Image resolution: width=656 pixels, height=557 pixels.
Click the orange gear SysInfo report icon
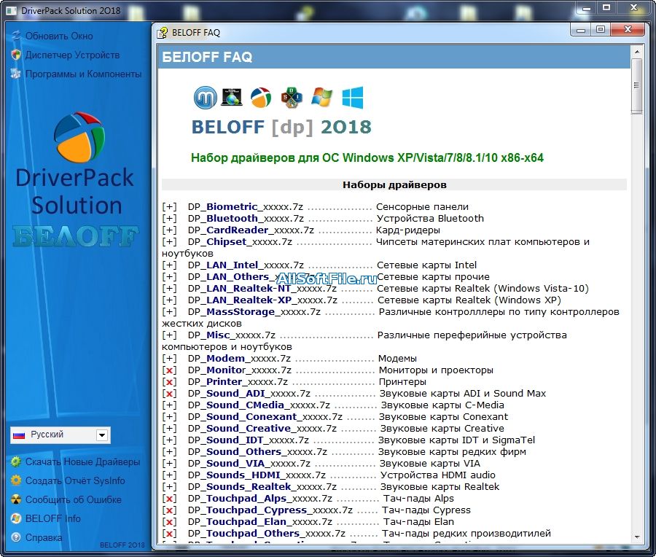[x=16, y=480]
